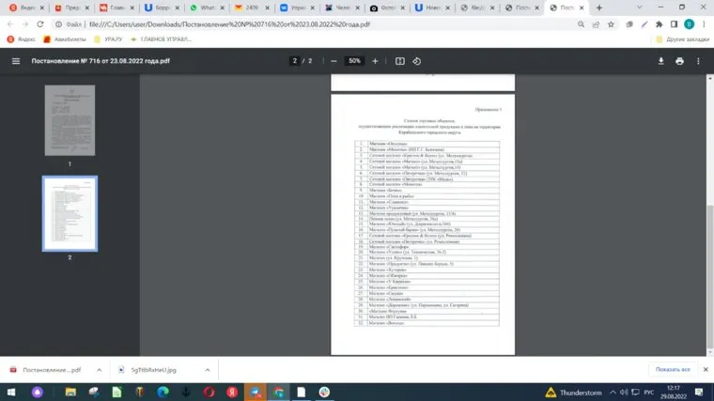Viewport: 714px width, 401px height.
Task: Open Windows Start menu
Action: pyautogui.click(x=12, y=392)
